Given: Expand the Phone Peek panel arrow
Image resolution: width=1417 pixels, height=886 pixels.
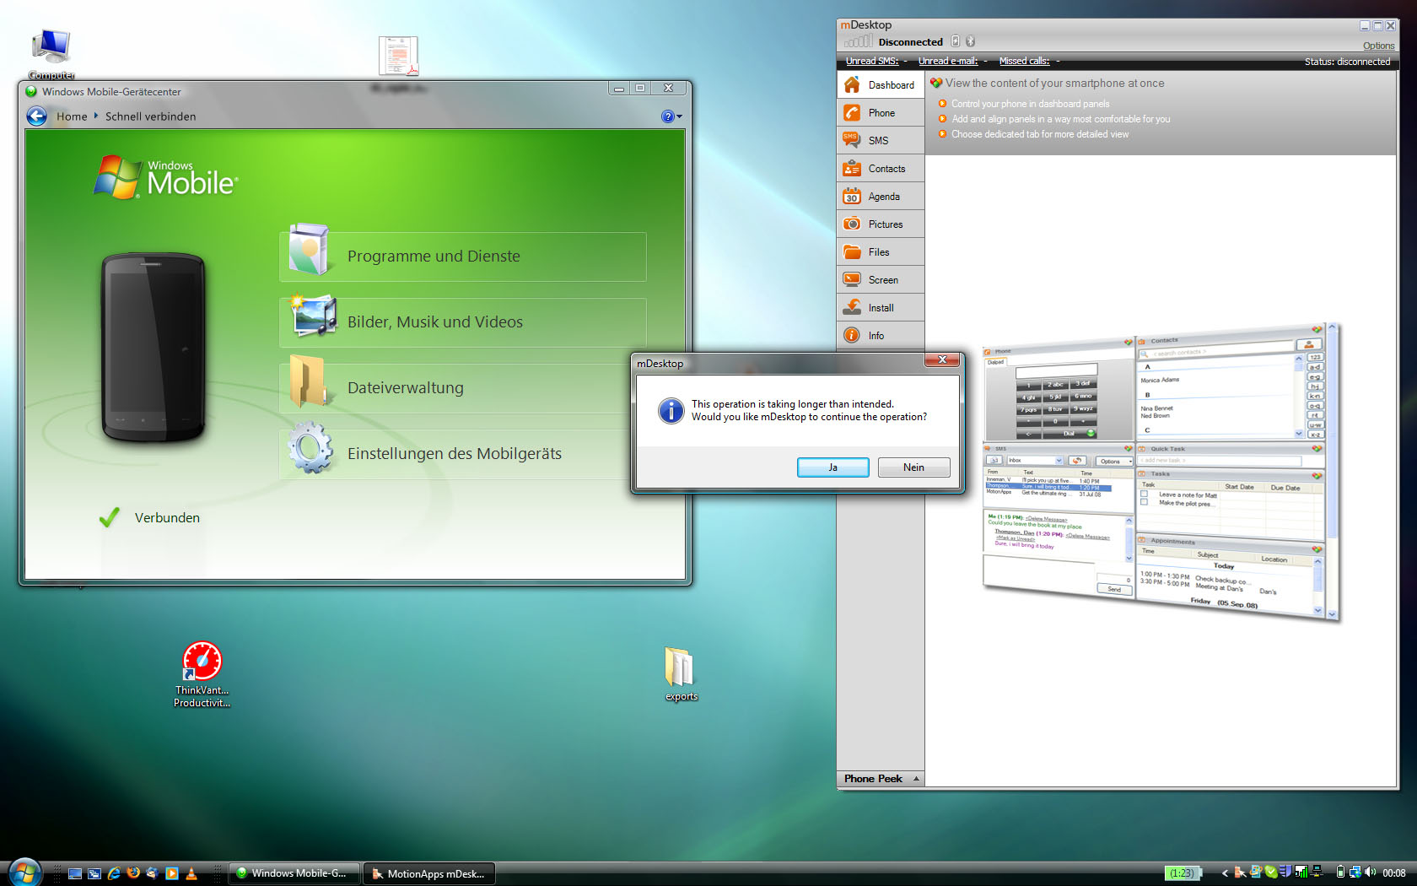Looking at the screenshot, I should point(916,779).
